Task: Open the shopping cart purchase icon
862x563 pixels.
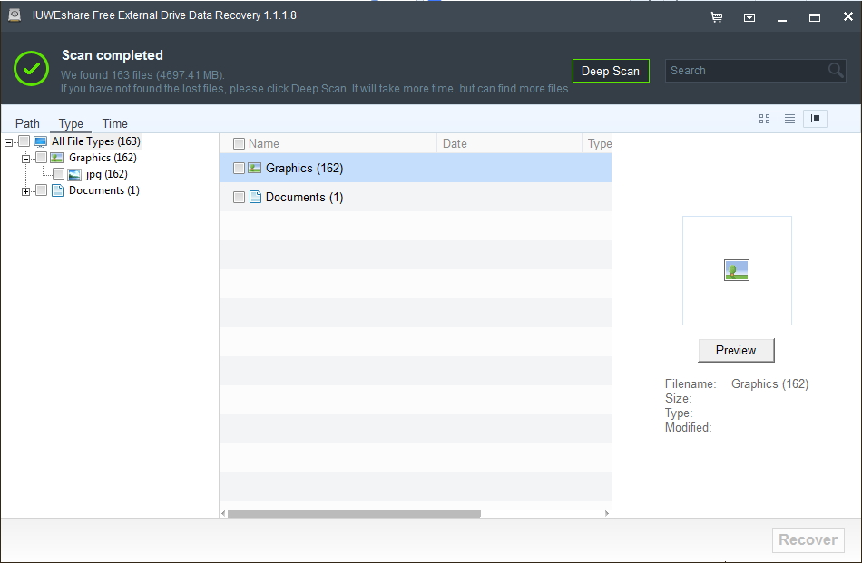Action: pos(717,17)
